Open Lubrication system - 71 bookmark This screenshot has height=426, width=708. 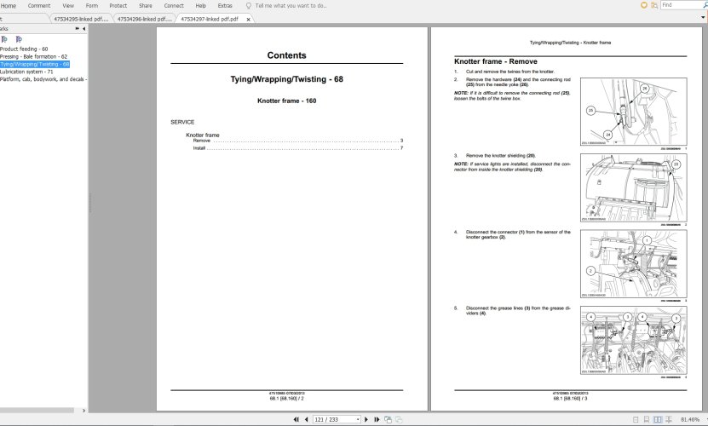(26, 72)
